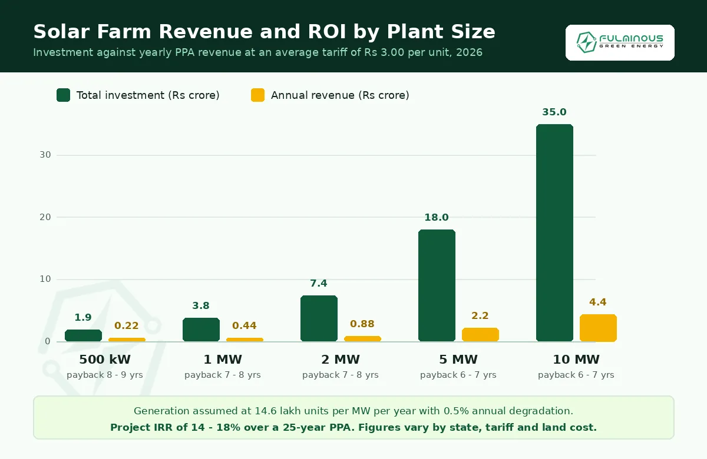Click the '35.0' value label
The width and height of the screenshot is (707, 459).
[x=554, y=112]
